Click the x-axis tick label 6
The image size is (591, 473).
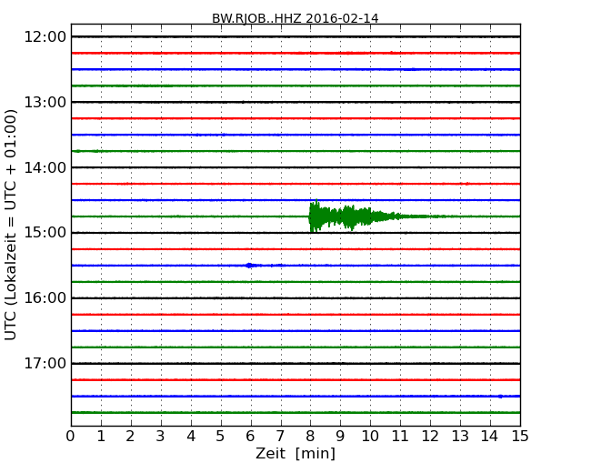tap(250, 437)
